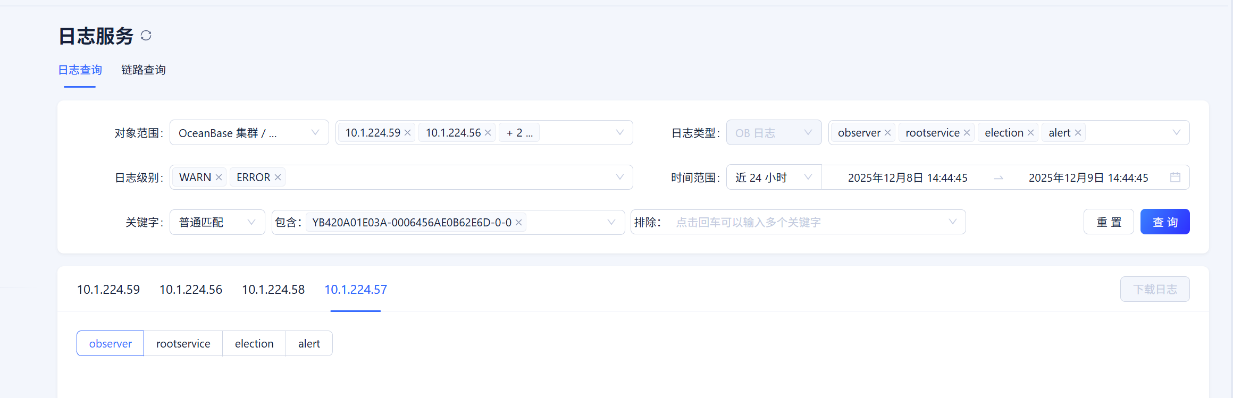1233x398 pixels.
Task: Remove the 10.1.224.56 host tag
Action: tap(488, 133)
